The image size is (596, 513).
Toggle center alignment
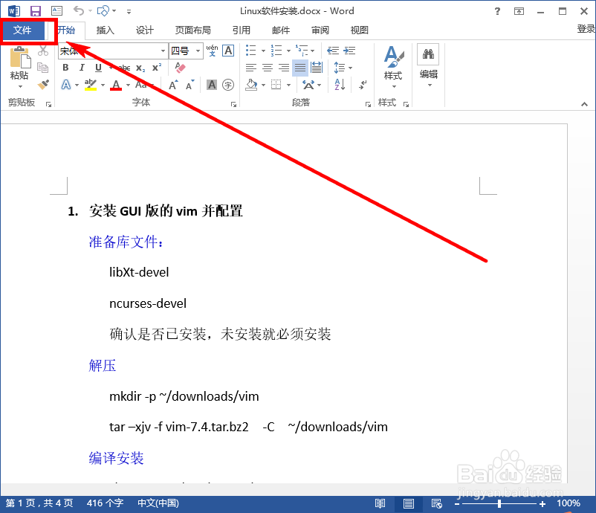267,67
